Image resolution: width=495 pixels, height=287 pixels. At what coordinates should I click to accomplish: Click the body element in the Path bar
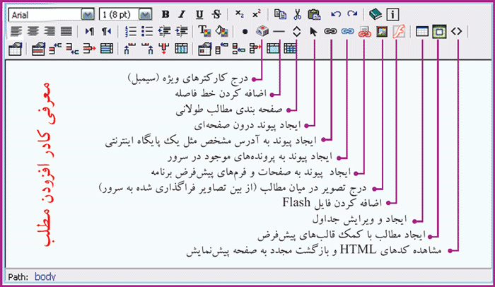(x=45, y=277)
